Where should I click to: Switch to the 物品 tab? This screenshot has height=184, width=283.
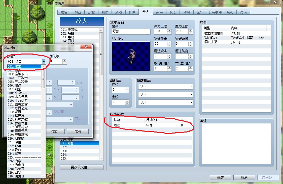tap(105, 12)
